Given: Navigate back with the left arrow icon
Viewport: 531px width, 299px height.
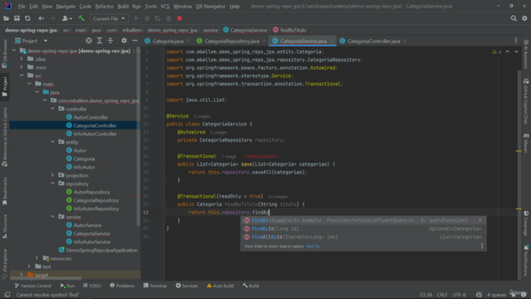Looking at the screenshot, I should (x=41, y=18).
